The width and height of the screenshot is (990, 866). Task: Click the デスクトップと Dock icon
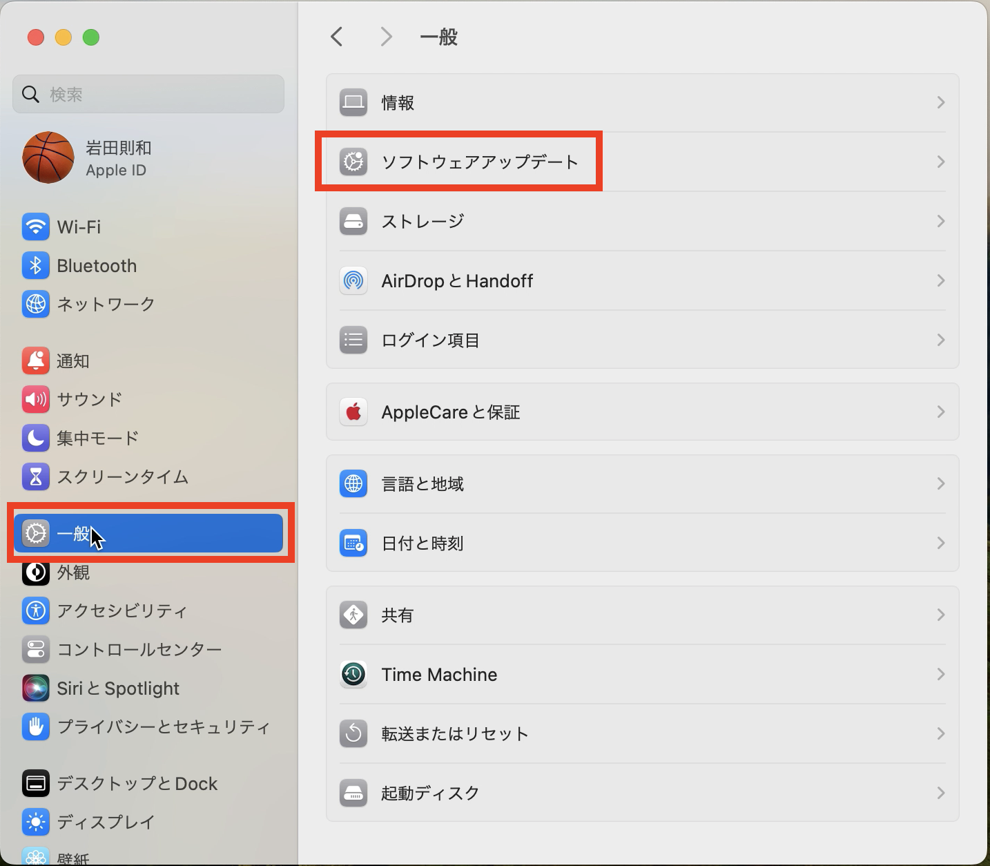[x=36, y=783]
